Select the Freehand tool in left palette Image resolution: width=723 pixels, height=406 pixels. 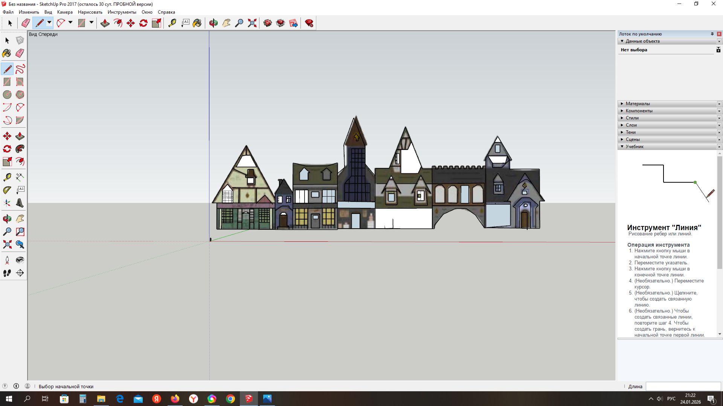click(20, 69)
